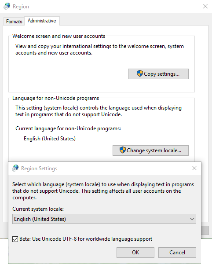This screenshot has width=212, height=264.
Task: Confirm with the OK button
Action: [135, 253]
